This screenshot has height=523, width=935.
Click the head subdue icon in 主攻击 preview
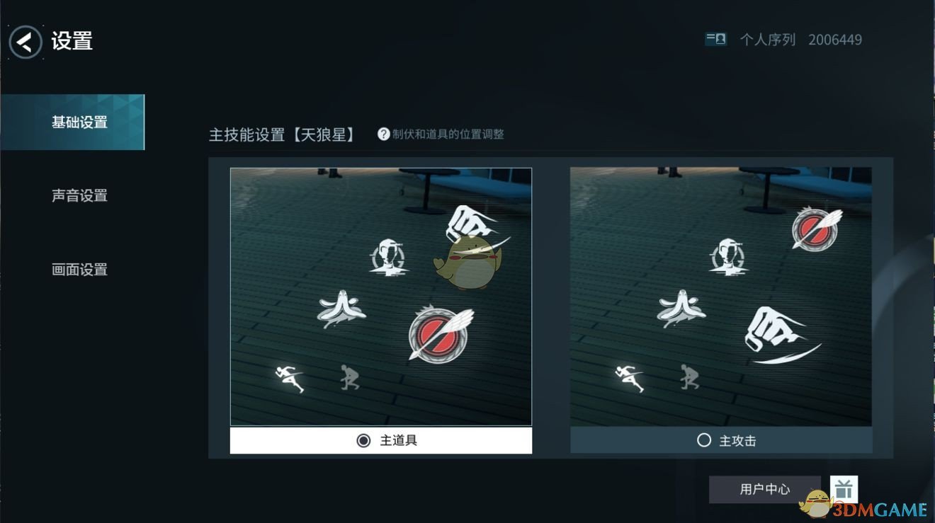(x=728, y=256)
